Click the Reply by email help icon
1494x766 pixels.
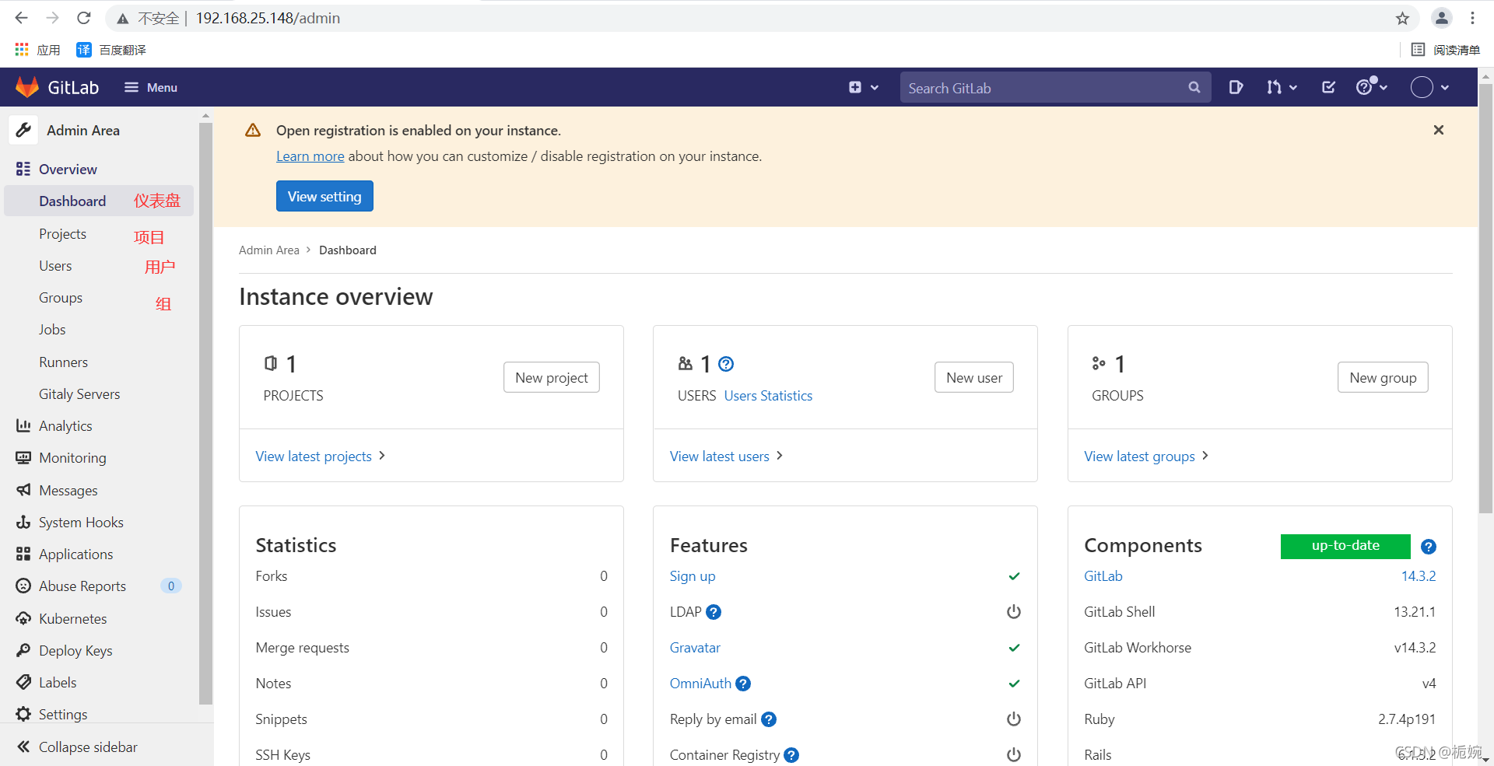(769, 719)
